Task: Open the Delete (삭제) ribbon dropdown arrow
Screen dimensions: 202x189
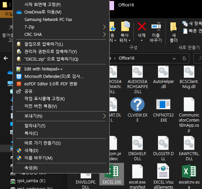Action: pyautogui.click(x=142, y=41)
